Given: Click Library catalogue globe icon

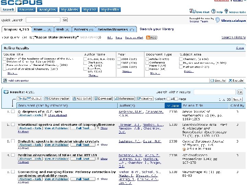Looking at the screenshot, I should tap(217, 20).
